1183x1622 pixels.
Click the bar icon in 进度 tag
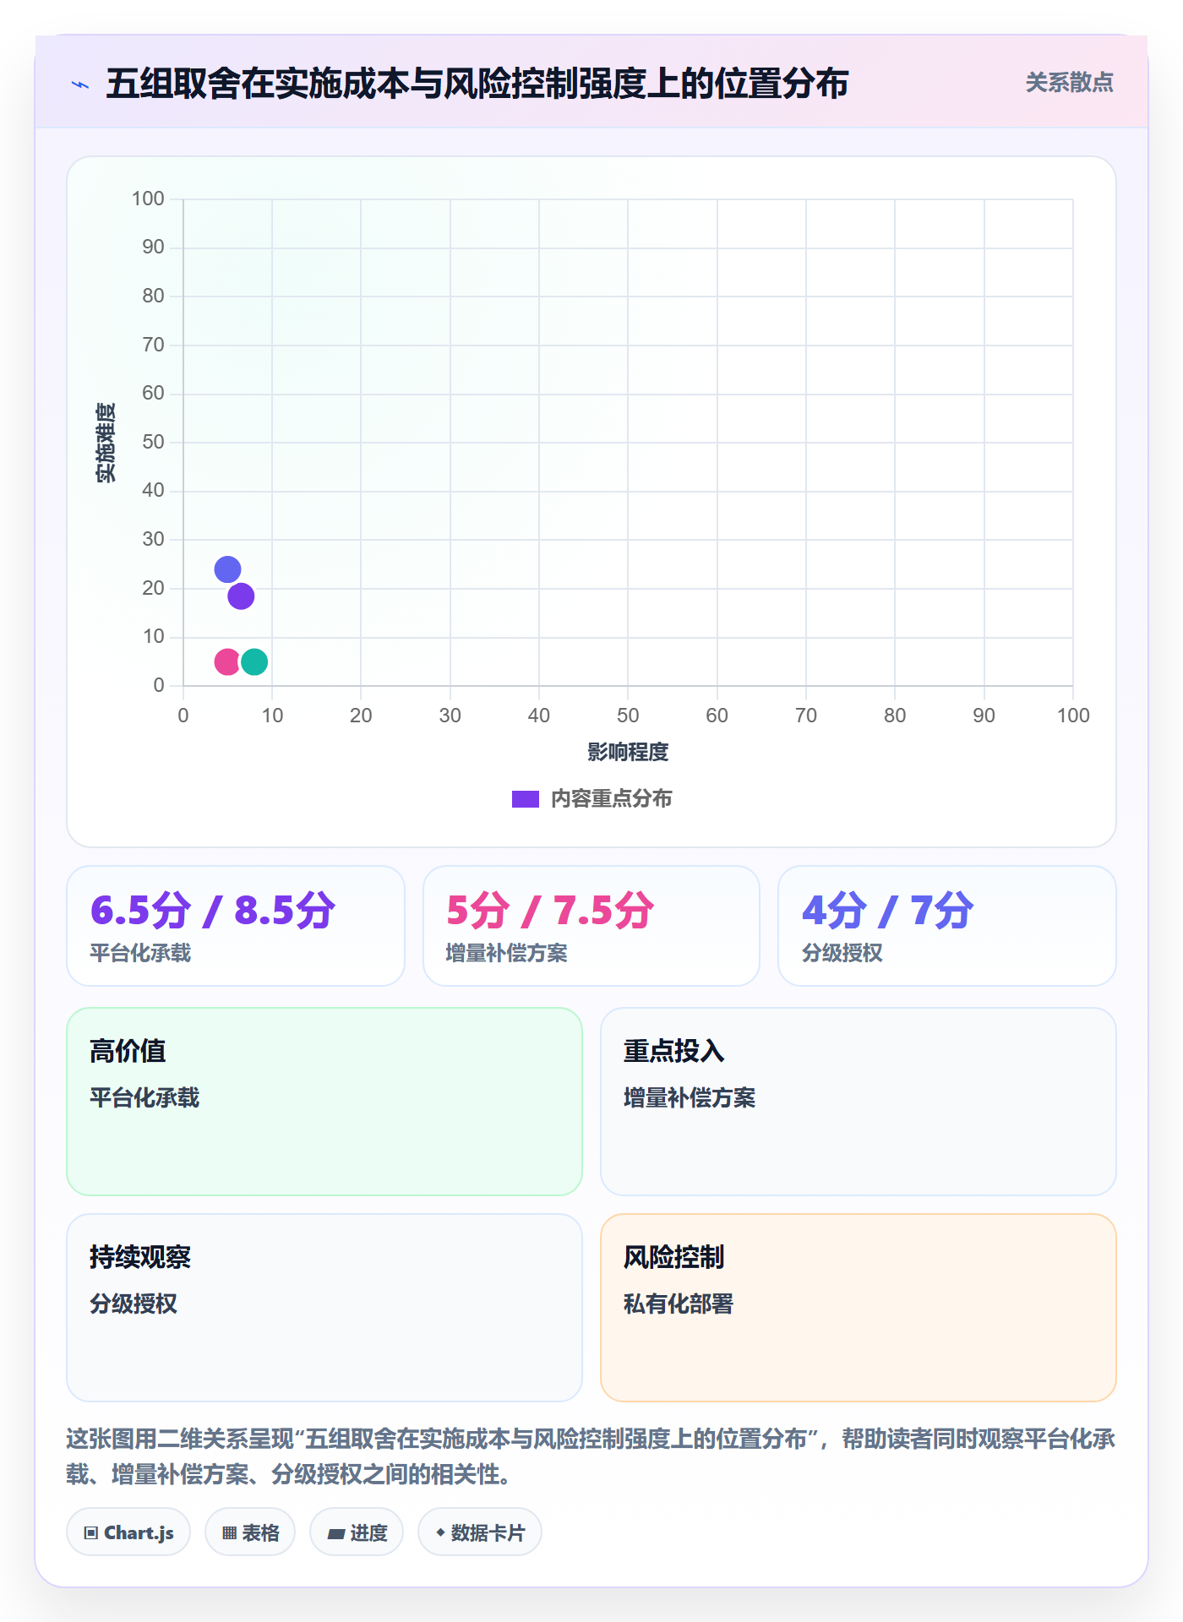click(x=335, y=1534)
